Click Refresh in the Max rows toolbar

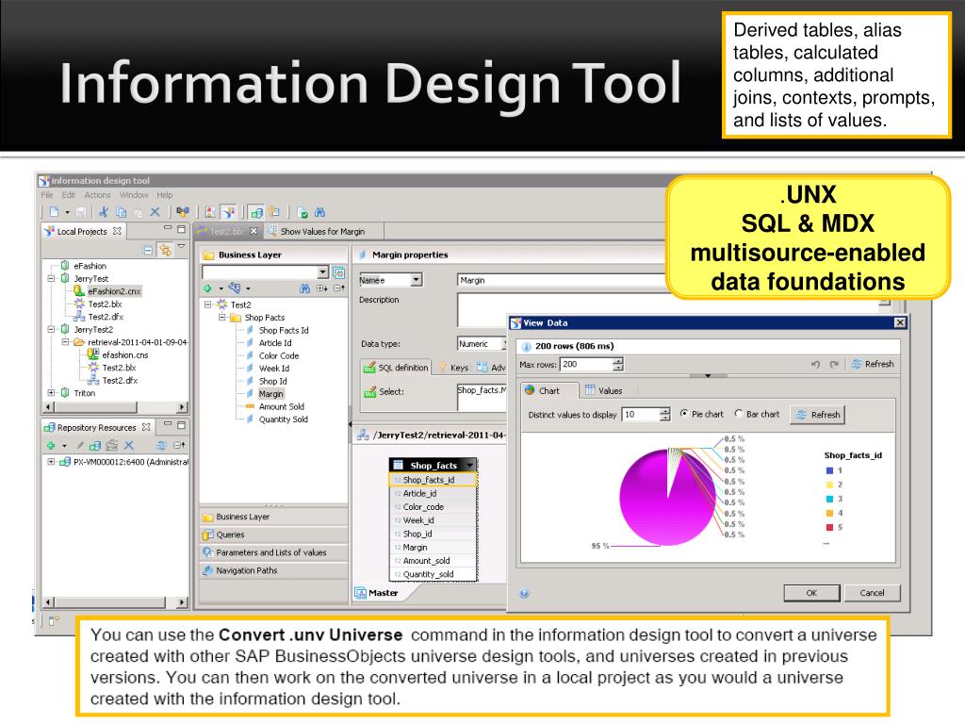coord(873,364)
